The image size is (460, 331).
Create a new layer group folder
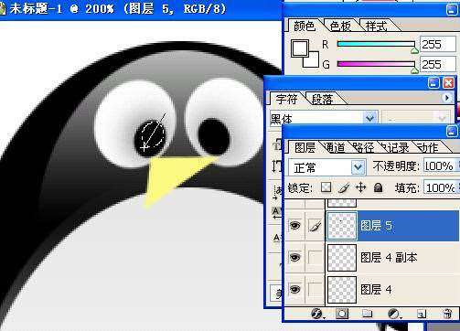click(368, 314)
